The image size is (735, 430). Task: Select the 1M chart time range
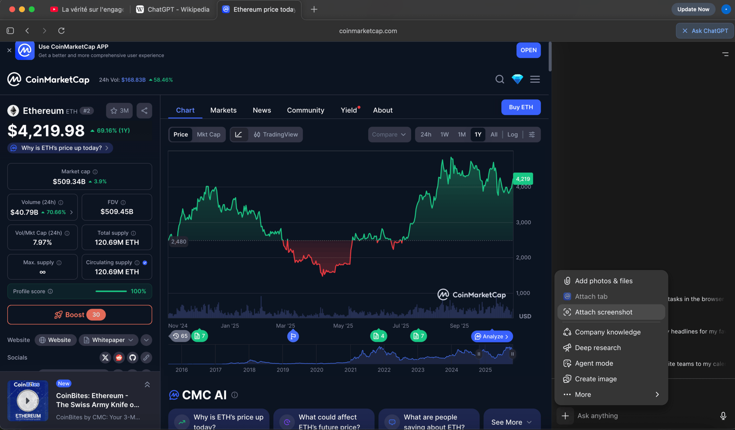(462, 134)
